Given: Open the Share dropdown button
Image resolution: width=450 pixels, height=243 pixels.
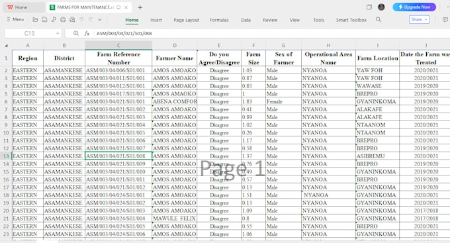Looking at the screenshot, I should click(419, 19).
